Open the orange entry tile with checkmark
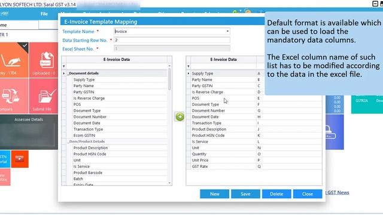Image resolution: width=383 pixels, height=215 pixels. pyautogui.click(x=14, y=60)
